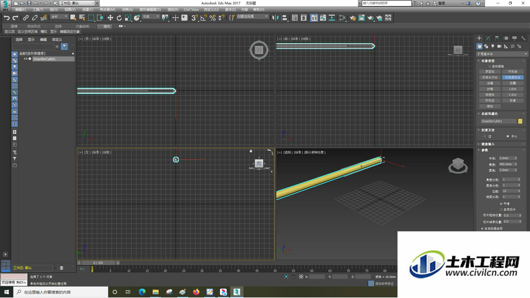Screen dimensions: 530x298
Task: Toggle the Percent Snap tool
Action: [212, 18]
